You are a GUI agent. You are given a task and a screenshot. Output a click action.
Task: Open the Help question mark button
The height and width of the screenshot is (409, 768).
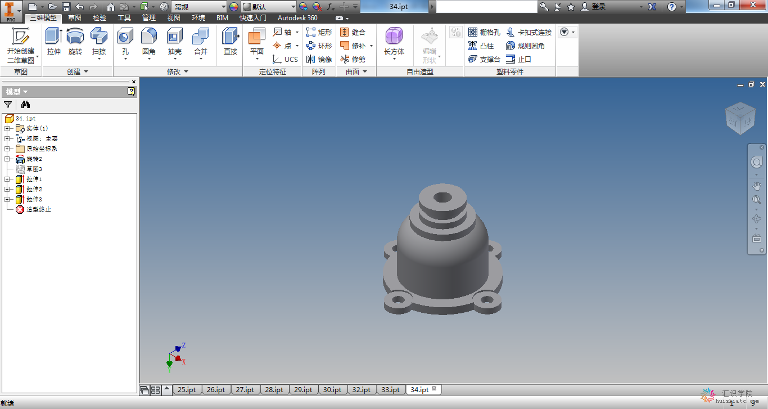(671, 7)
